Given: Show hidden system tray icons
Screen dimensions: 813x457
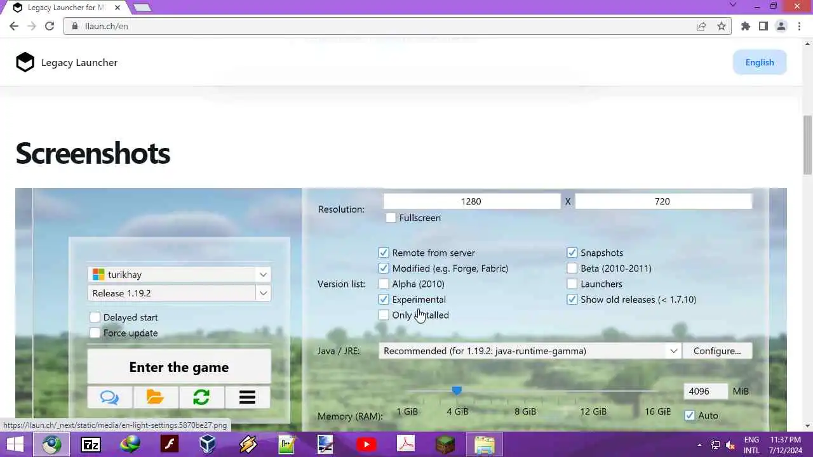Looking at the screenshot, I should coord(699,445).
